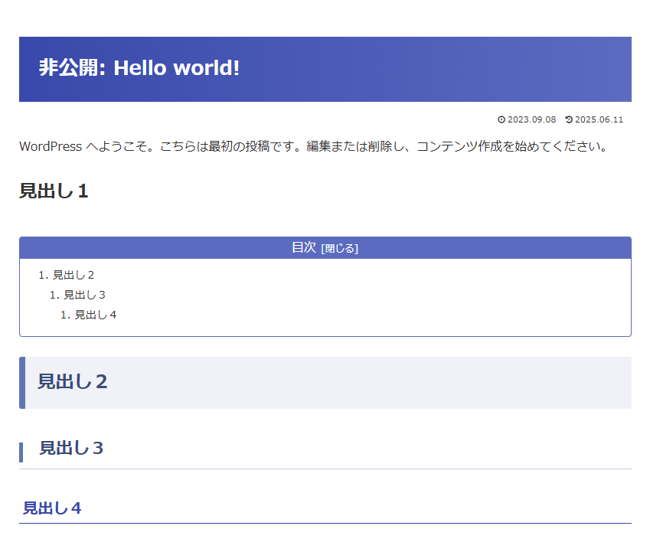Click the blue 見出し4 section heading

point(52,508)
